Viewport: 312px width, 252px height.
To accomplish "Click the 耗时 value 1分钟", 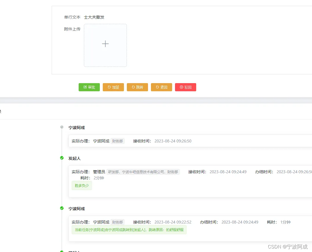I will click(x=286, y=222).
